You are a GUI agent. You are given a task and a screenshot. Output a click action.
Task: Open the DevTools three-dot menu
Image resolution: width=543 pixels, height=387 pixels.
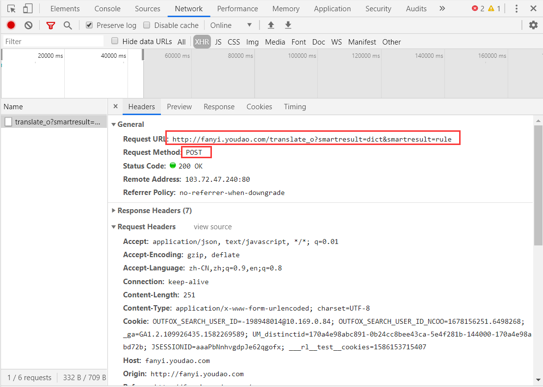coord(517,9)
